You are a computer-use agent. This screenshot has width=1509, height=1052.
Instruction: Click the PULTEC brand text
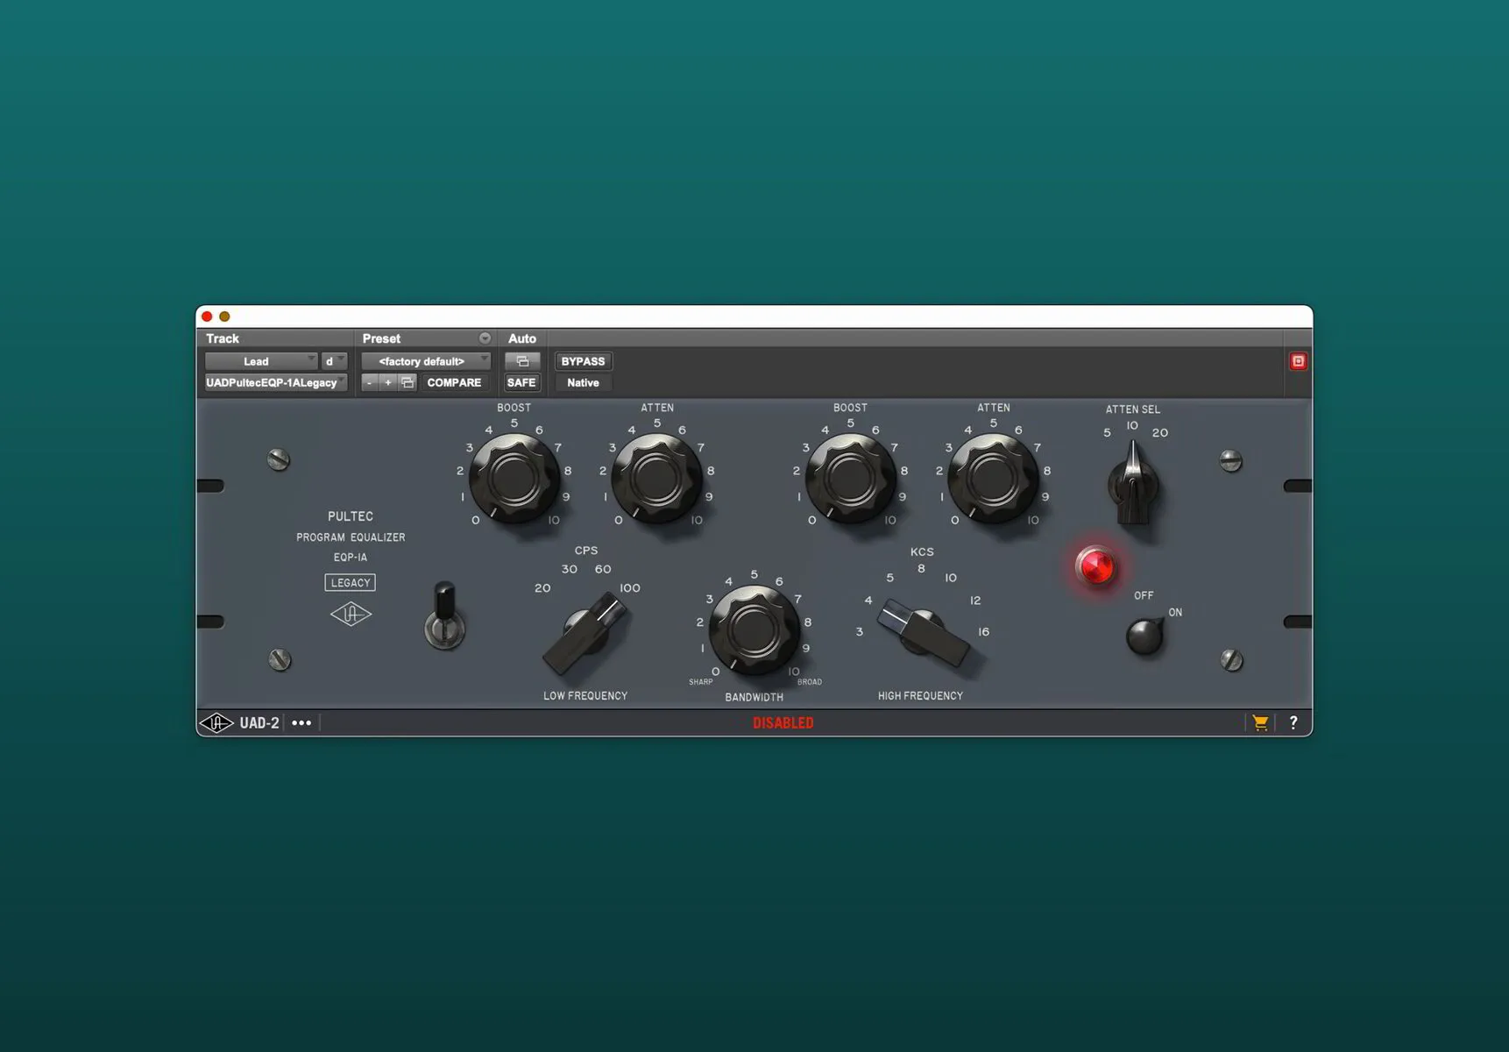click(351, 516)
